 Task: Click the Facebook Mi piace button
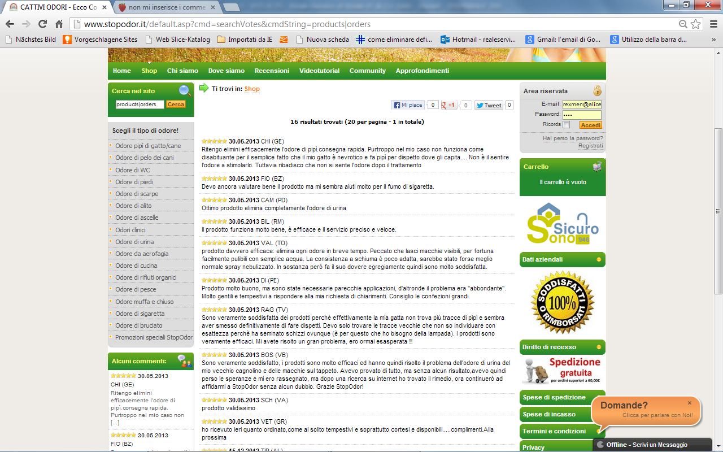point(408,105)
